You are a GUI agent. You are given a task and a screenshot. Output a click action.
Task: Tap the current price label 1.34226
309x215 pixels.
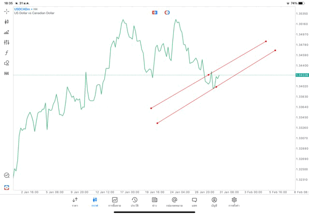point(302,75)
